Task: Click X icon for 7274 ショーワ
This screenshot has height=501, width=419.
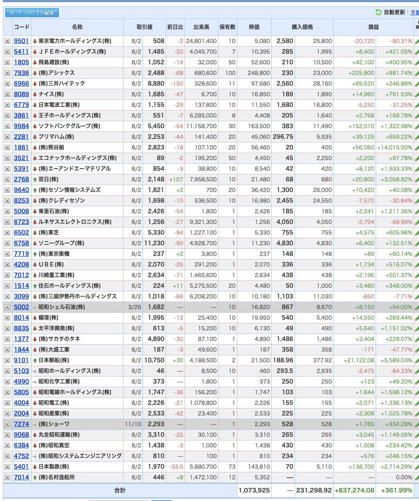Action: (x=7, y=424)
